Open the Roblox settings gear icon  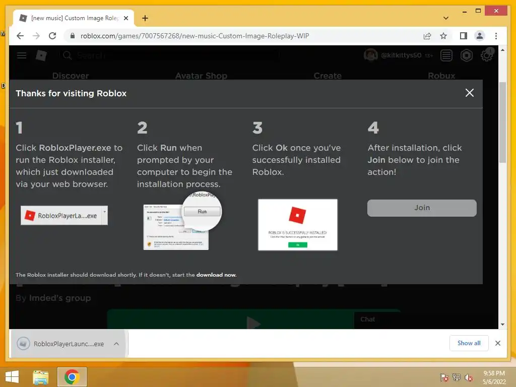pos(486,55)
